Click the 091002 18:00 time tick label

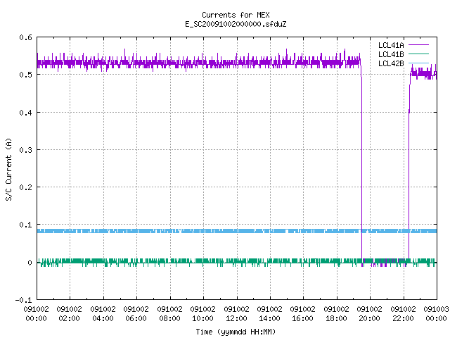[336, 313]
